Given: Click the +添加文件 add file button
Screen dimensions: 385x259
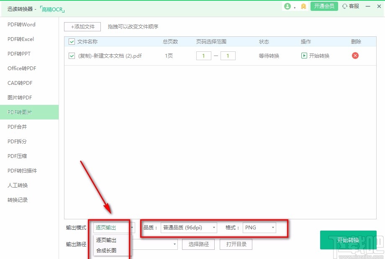Looking at the screenshot, I should coord(82,27).
